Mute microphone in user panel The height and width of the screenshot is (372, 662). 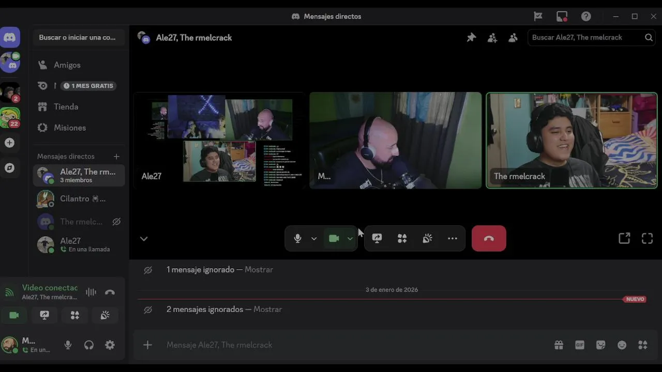tap(68, 345)
